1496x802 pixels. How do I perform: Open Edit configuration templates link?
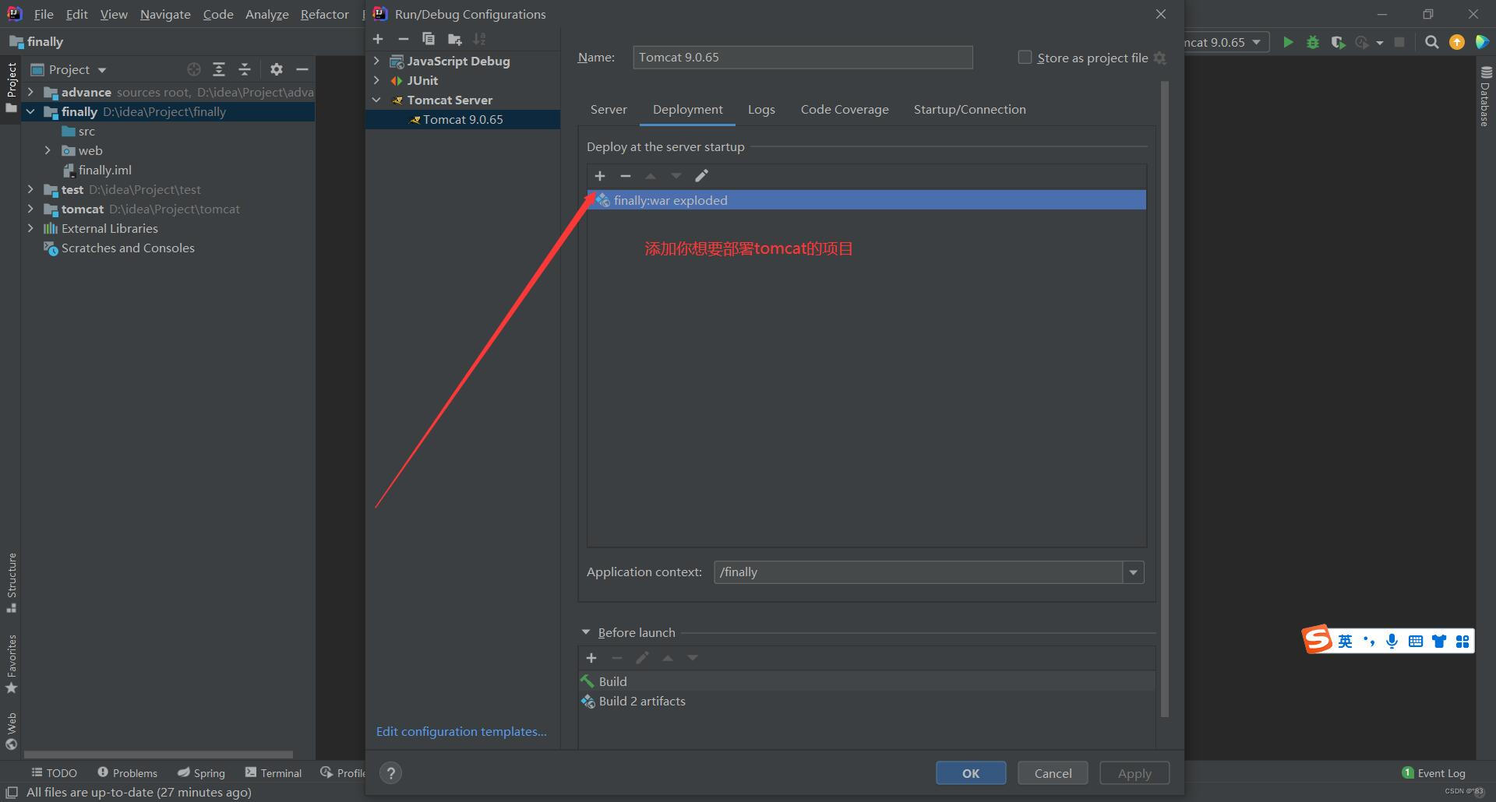point(461,732)
